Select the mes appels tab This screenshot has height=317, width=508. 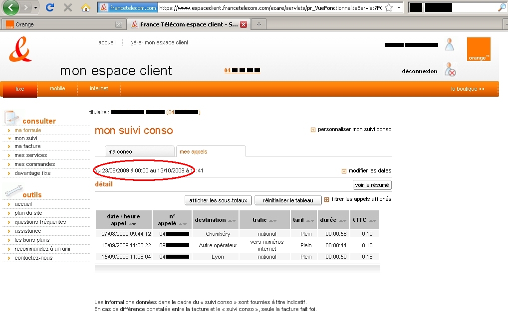[211, 152]
